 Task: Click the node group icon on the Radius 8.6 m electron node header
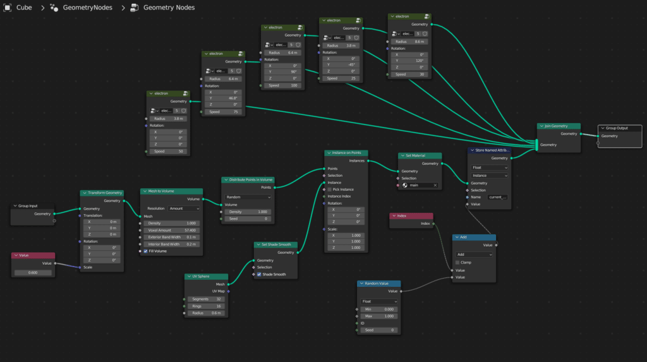[x=429, y=16]
